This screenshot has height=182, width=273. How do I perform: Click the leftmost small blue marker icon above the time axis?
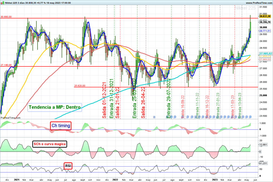click(x=154, y=117)
